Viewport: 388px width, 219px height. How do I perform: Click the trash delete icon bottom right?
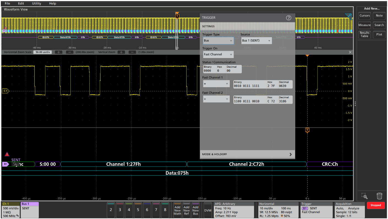[379, 196]
